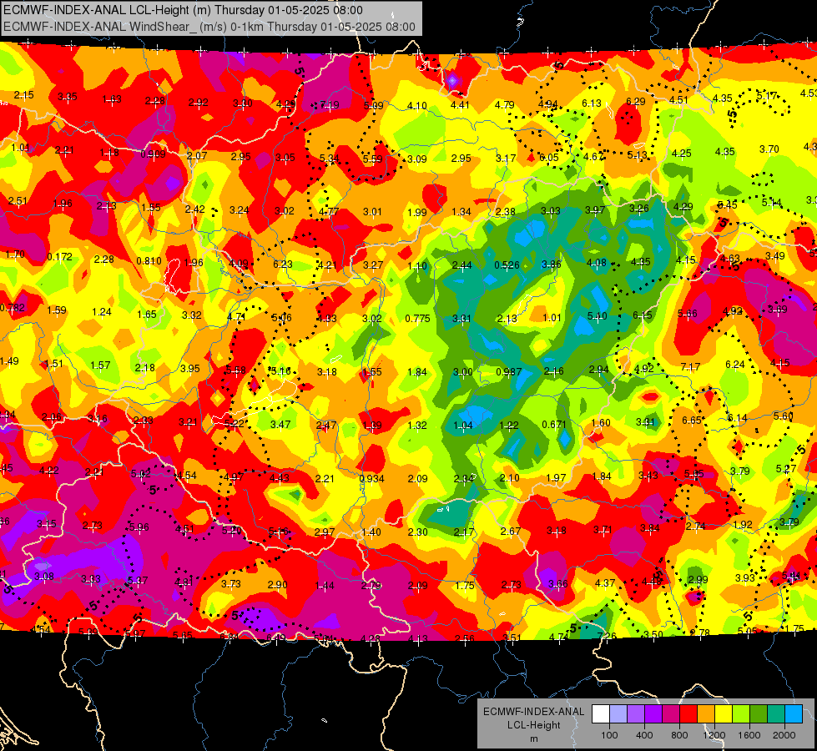This screenshot has width=817, height=751.
Task: Click the wind shear value 7.17
Action: [x=690, y=367]
